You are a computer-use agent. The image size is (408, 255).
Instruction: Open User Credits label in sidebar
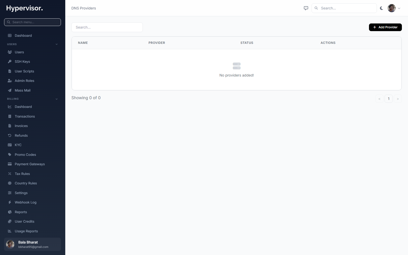[x=24, y=221]
